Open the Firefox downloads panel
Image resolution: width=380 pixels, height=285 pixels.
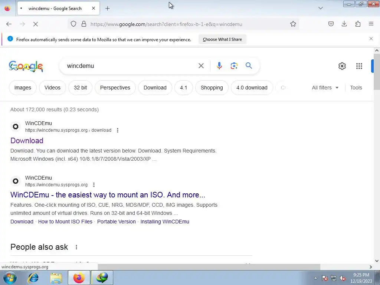pos(344,24)
